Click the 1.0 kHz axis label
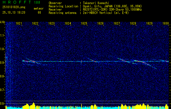 point(2,49)
